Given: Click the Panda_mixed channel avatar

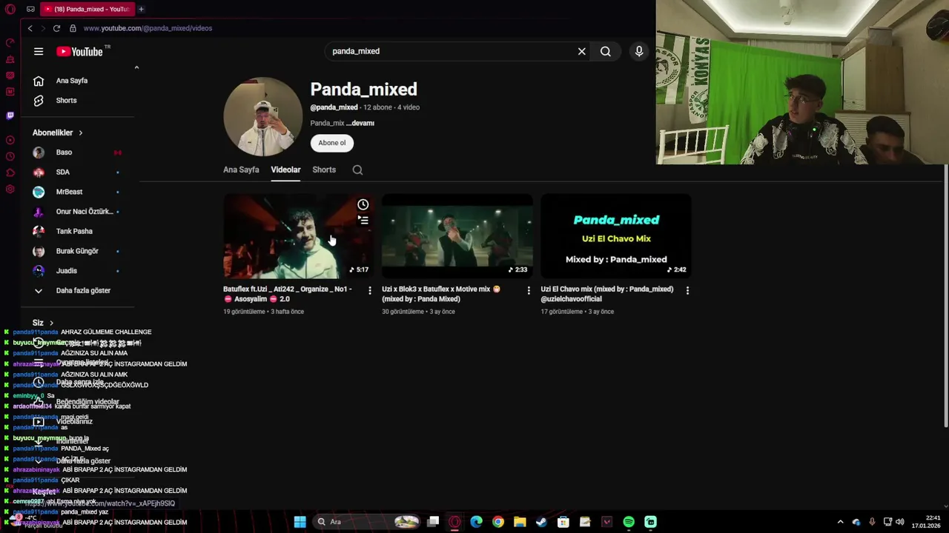Looking at the screenshot, I should 263,117.
